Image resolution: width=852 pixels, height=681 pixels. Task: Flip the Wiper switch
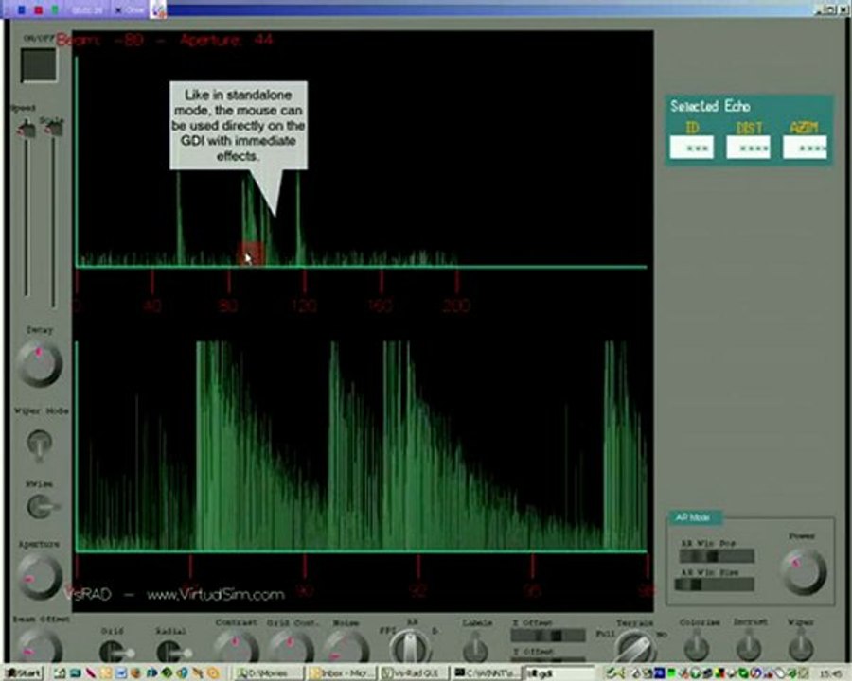pyautogui.click(x=800, y=647)
